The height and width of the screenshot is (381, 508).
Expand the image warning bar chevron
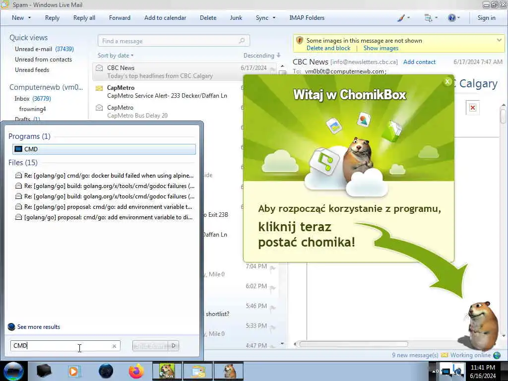click(499, 40)
